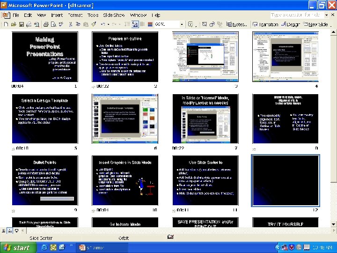Click the Summary Slide icon

pyautogui.click(x=220, y=24)
